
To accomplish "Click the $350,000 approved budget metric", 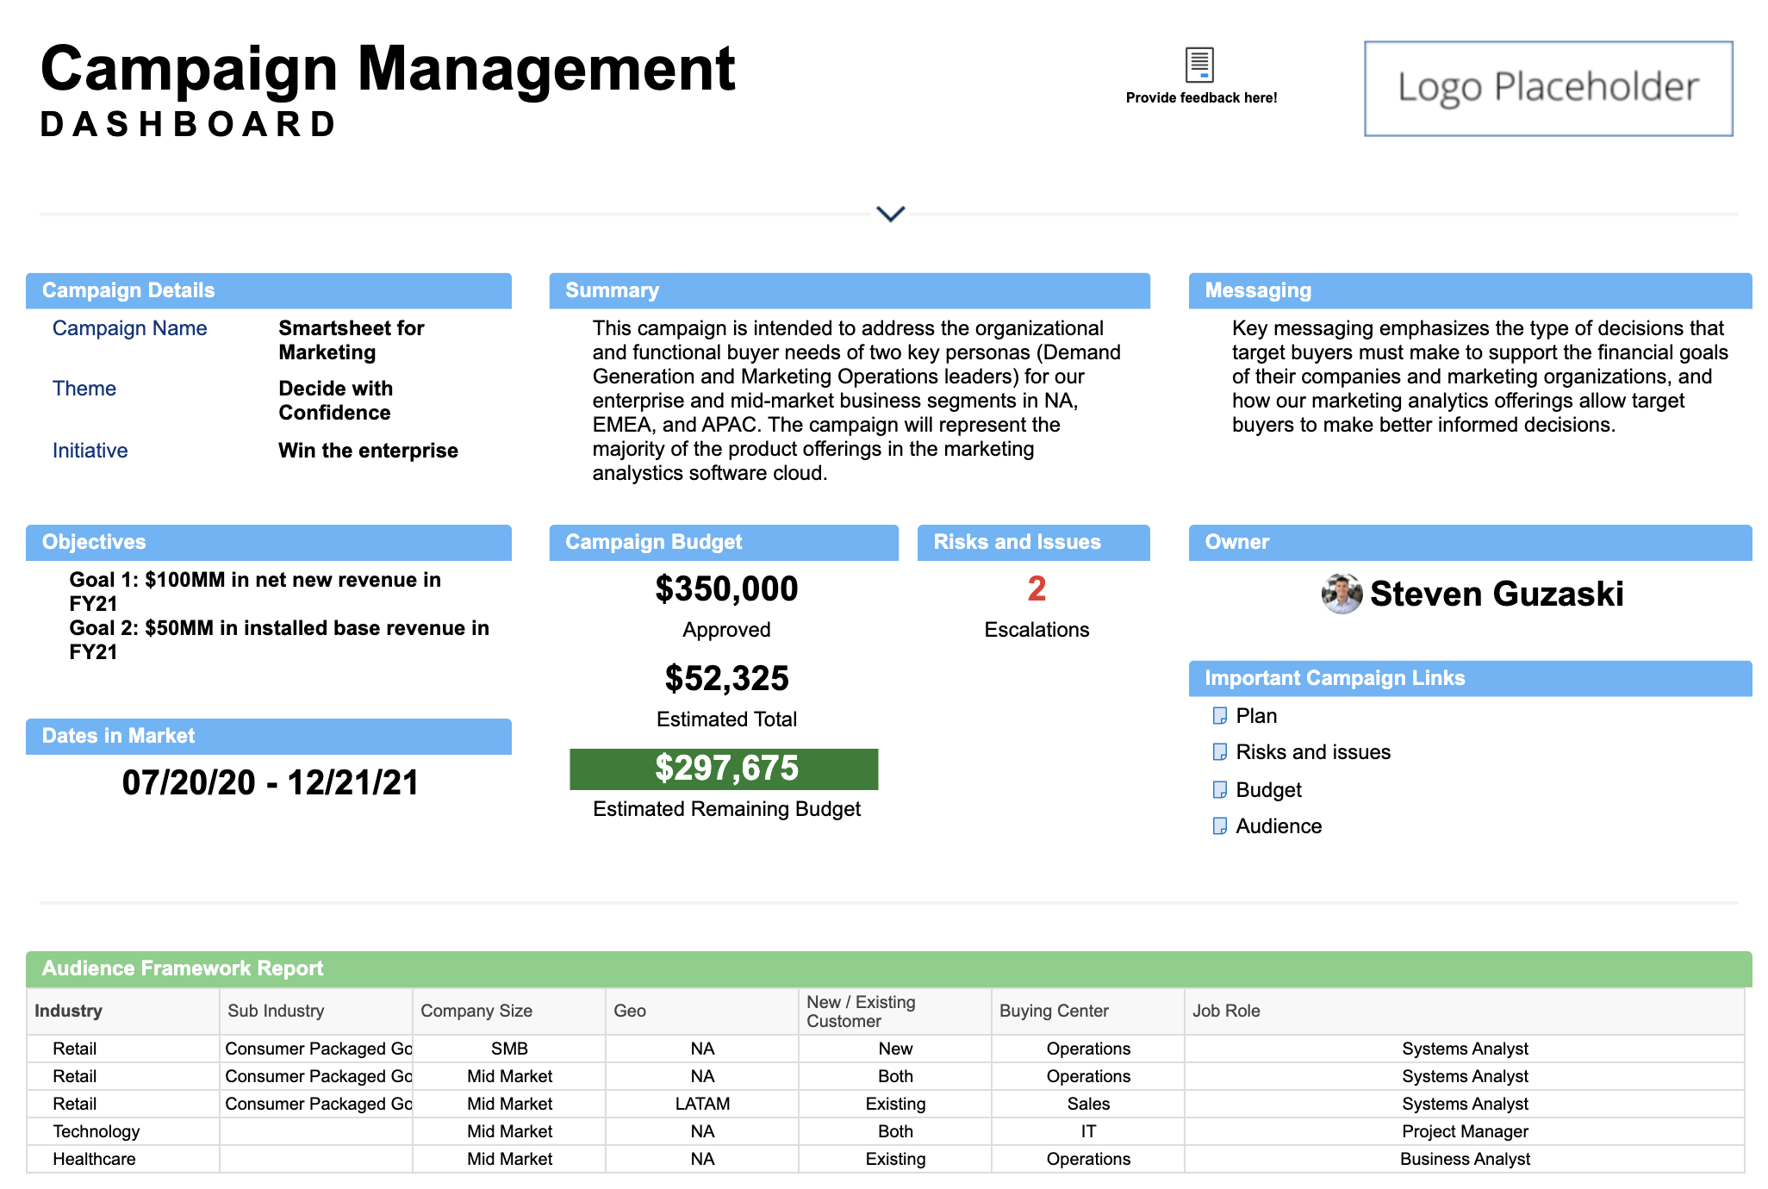I will [725, 589].
